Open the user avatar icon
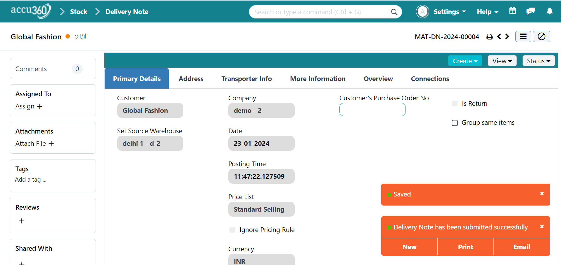The height and width of the screenshot is (265, 561). tap(422, 12)
